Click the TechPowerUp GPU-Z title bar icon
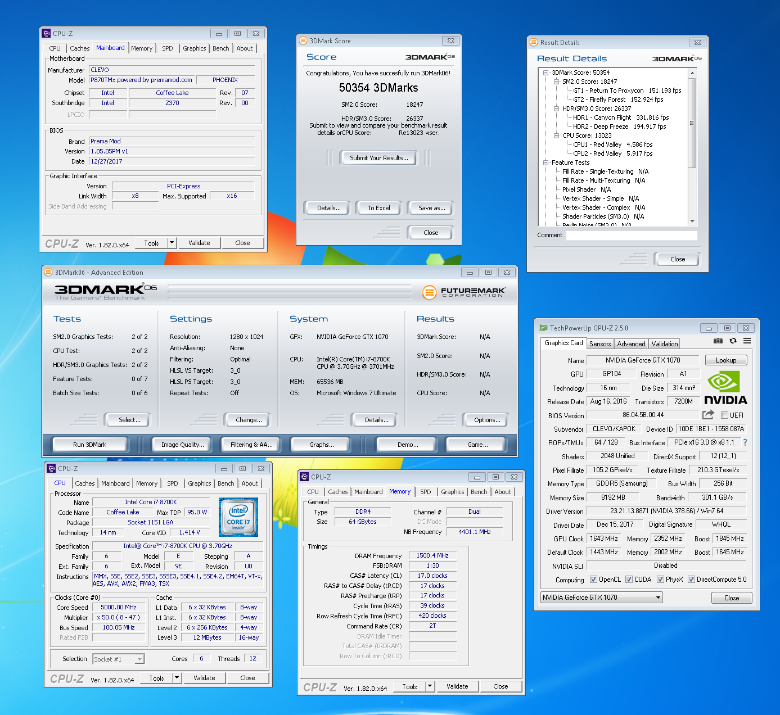The height and width of the screenshot is (715, 780). (543, 328)
